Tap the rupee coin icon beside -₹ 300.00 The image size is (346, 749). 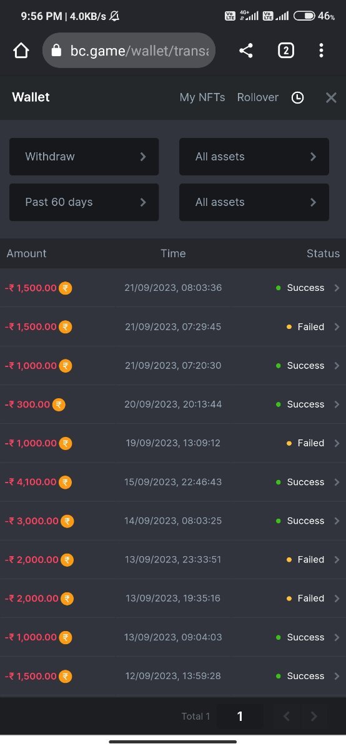pos(59,404)
